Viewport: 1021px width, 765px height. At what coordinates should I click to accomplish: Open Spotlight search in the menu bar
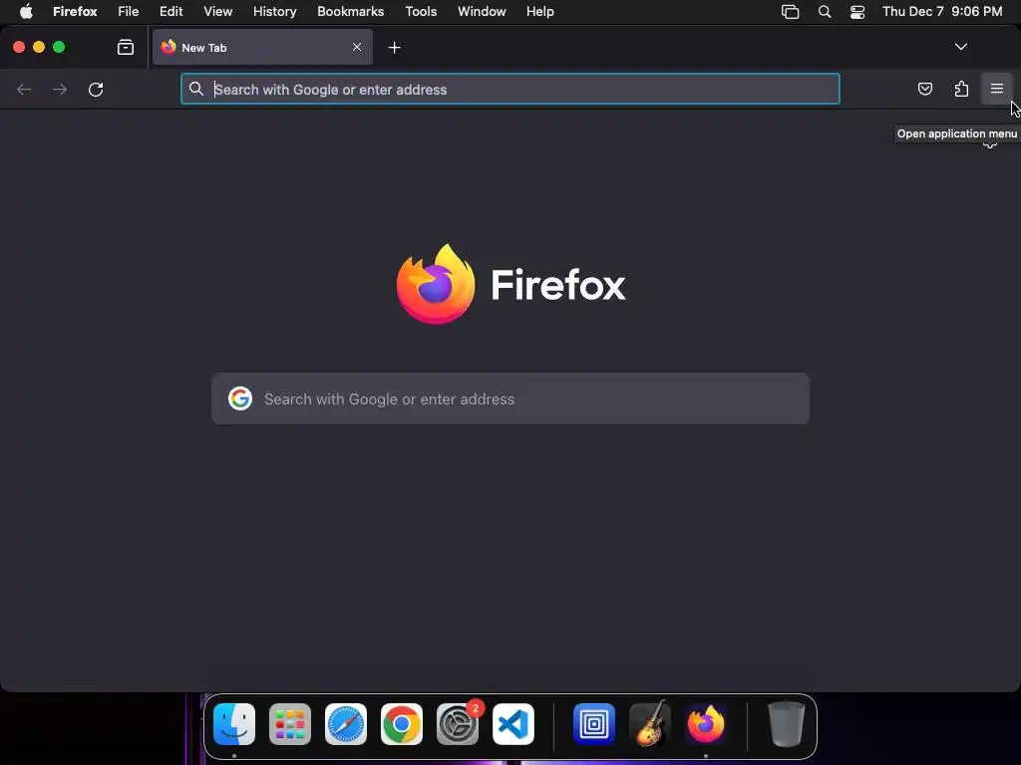point(825,11)
